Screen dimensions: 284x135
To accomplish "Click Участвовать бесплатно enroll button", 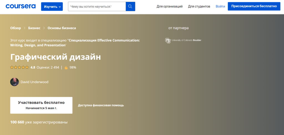I will [41, 105].
